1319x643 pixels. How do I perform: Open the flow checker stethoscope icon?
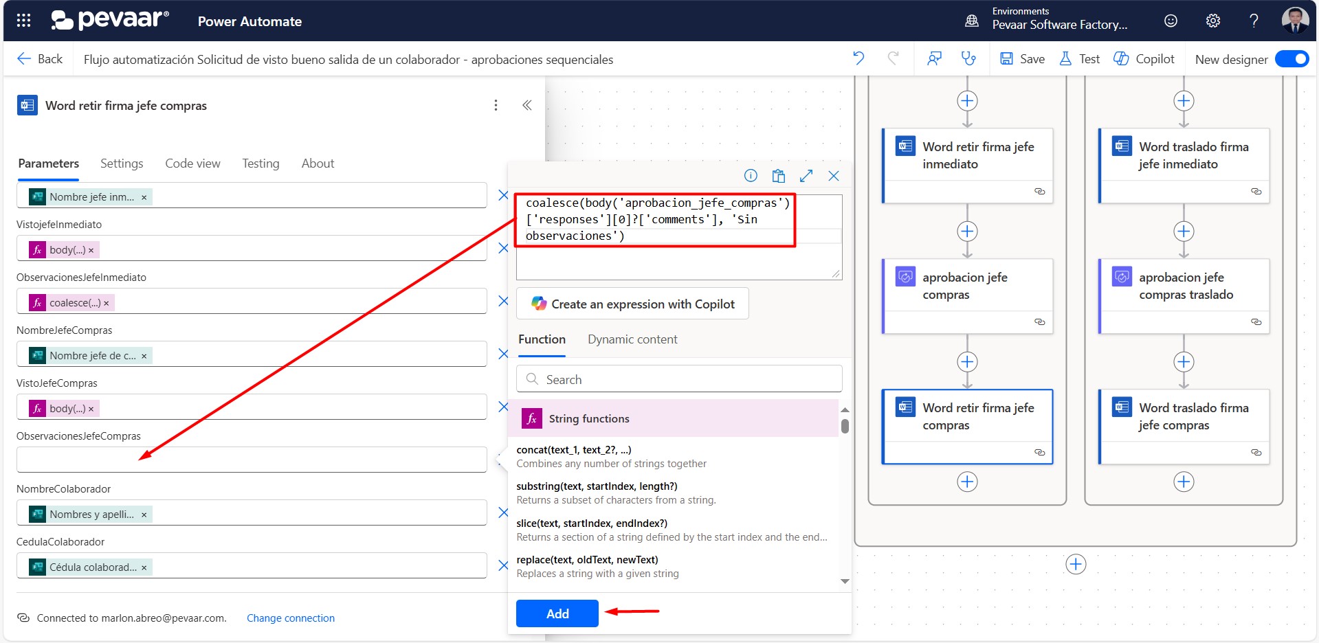click(968, 58)
